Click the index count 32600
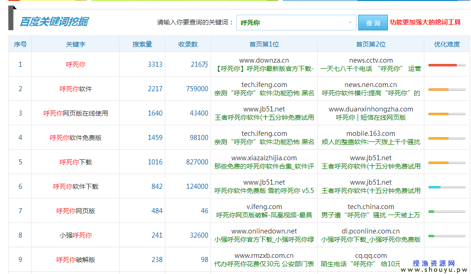The image size is (471, 274). click(x=199, y=235)
